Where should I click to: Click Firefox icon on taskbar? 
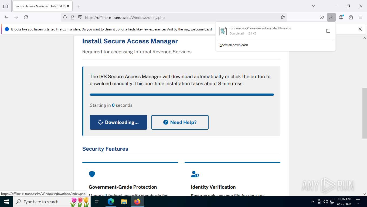pyautogui.click(x=137, y=202)
